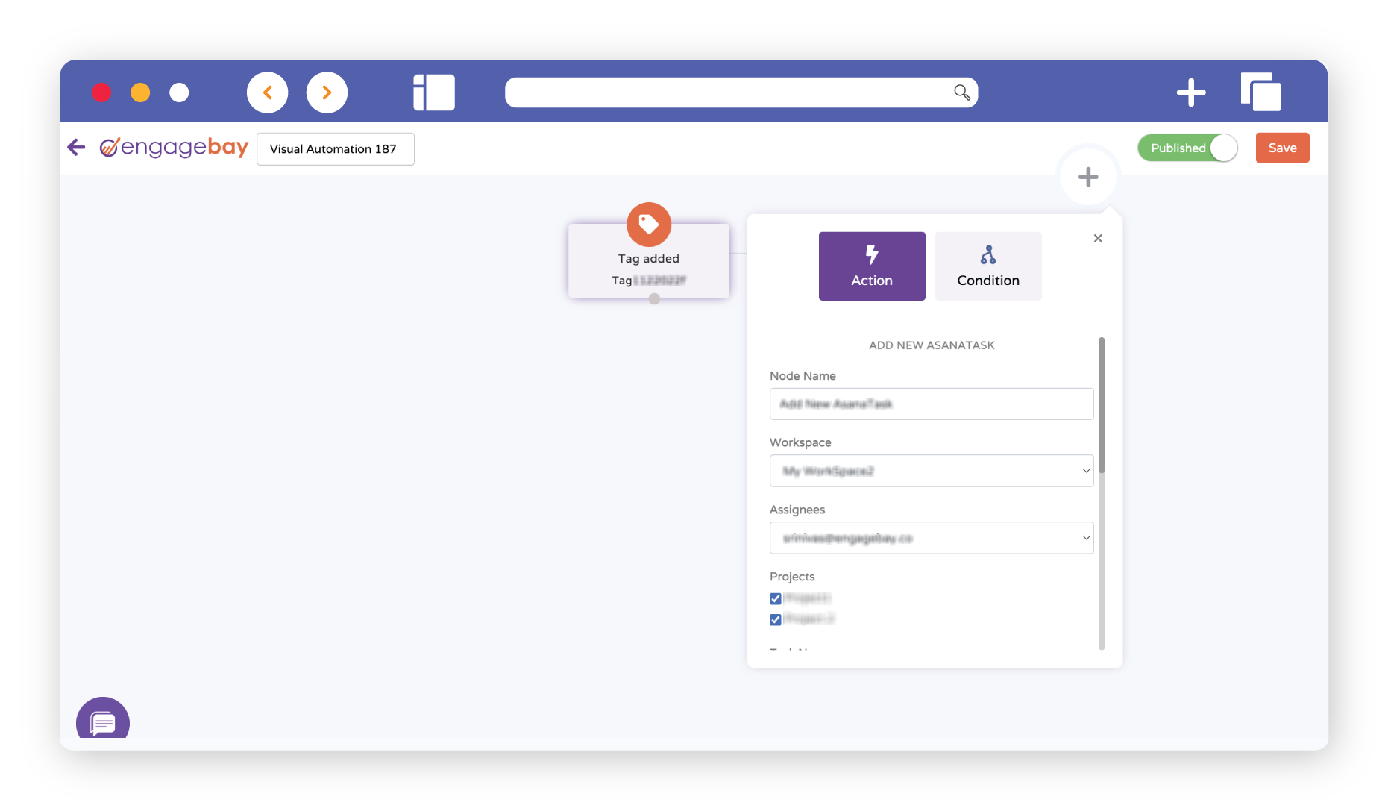The image size is (1388, 811).
Task: Switch to the Condition tab
Action: [x=987, y=266]
